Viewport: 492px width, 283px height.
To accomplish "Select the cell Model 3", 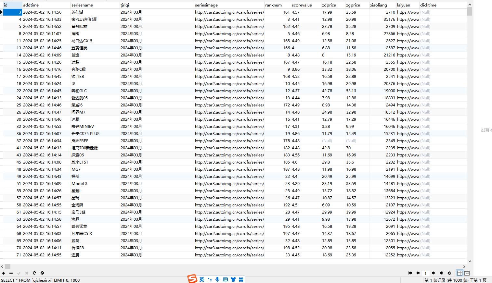I will pyautogui.click(x=95, y=184).
